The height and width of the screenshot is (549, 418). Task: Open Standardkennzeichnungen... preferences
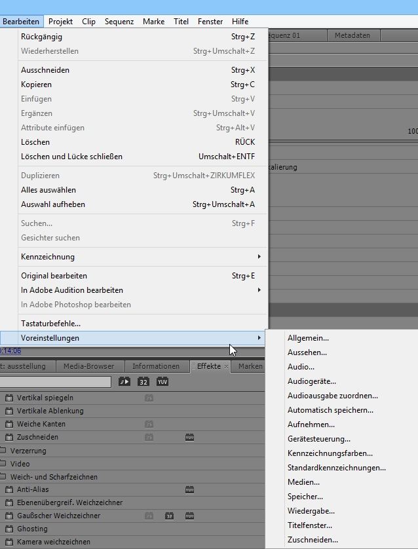point(336,468)
